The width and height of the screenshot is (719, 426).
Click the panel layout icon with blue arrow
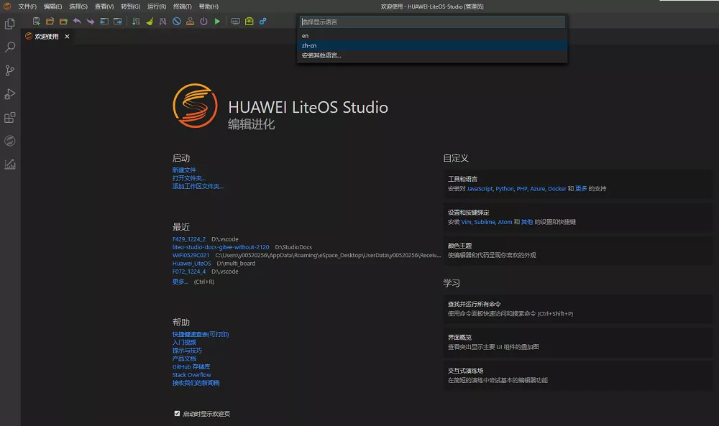[x=118, y=21]
